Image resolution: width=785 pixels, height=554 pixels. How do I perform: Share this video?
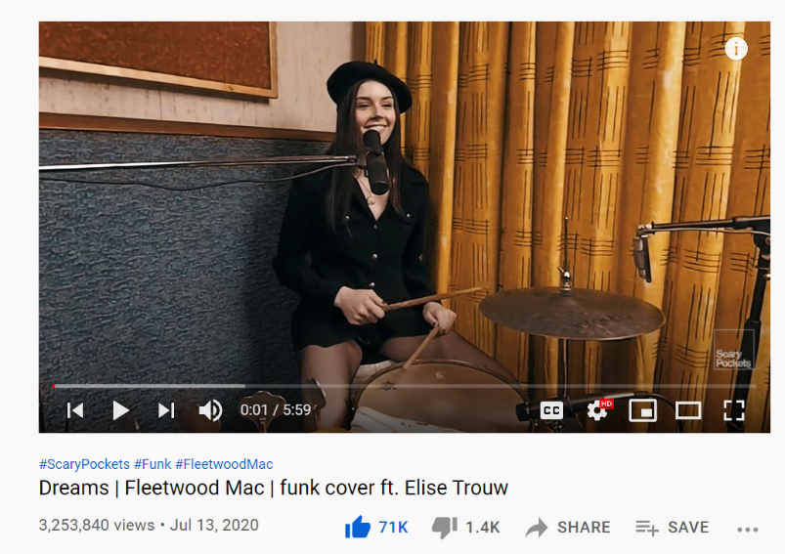[568, 528]
